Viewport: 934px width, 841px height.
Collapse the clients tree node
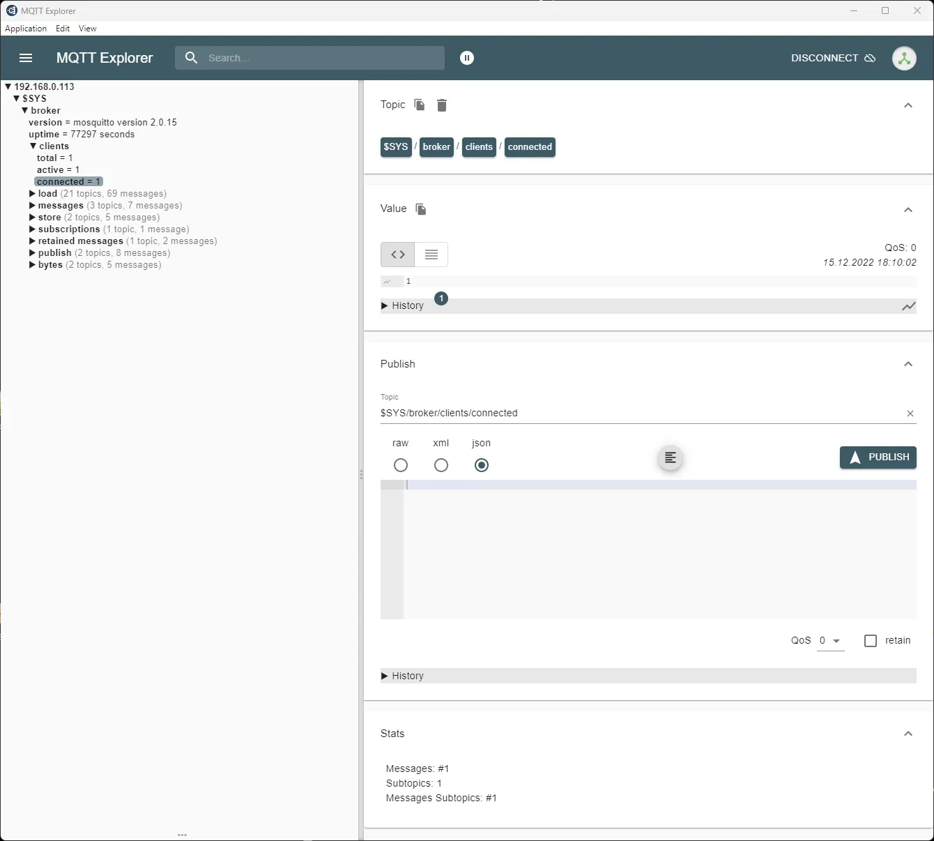pyautogui.click(x=33, y=146)
